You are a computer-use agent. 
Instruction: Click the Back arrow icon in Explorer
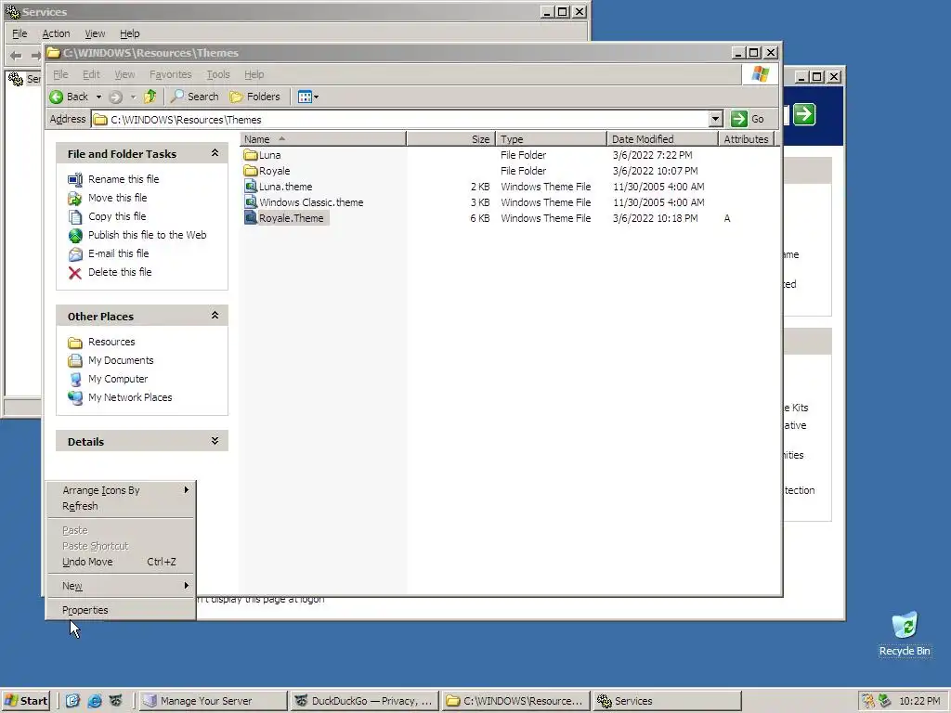click(57, 97)
